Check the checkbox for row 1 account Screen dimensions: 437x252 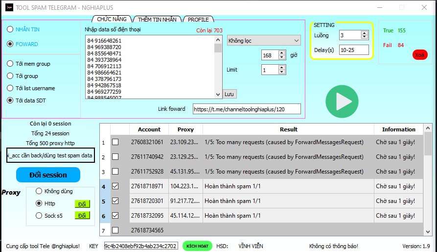115,142
